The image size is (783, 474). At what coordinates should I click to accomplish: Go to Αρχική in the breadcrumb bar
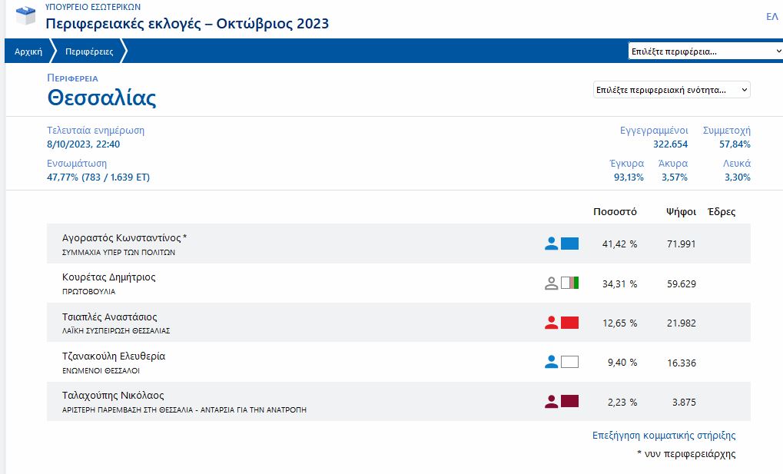pos(28,51)
